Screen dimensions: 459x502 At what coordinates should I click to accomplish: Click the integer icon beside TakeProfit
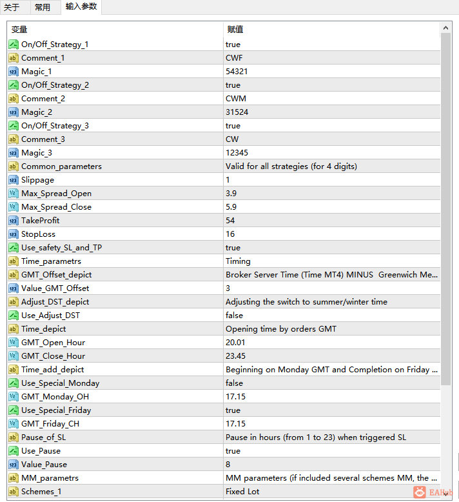(14, 221)
